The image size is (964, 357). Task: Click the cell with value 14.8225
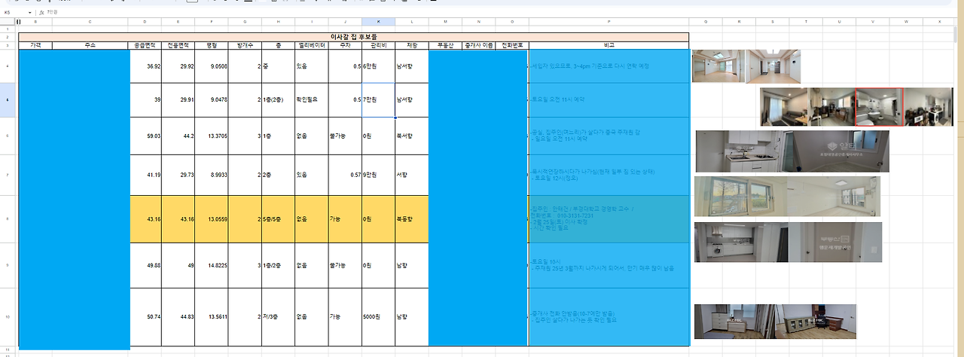pos(212,265)
